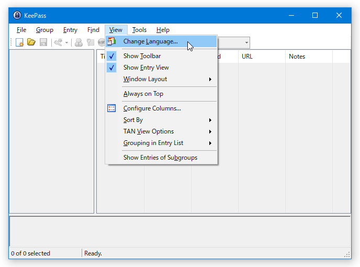Expand Grouping in Entry List submenu
Image resolution: width=360 pixels, height=267 pixels.
pyautogui.click(x=161, y=143)
